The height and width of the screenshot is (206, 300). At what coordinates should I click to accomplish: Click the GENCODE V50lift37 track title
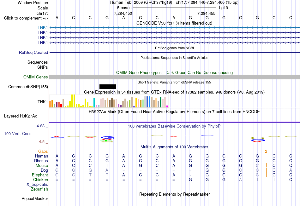(x=174, y=23)
